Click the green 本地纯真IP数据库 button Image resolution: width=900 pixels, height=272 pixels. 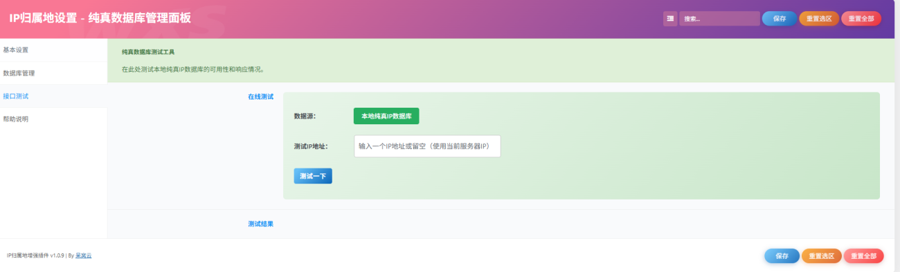[x=386, y=116]
